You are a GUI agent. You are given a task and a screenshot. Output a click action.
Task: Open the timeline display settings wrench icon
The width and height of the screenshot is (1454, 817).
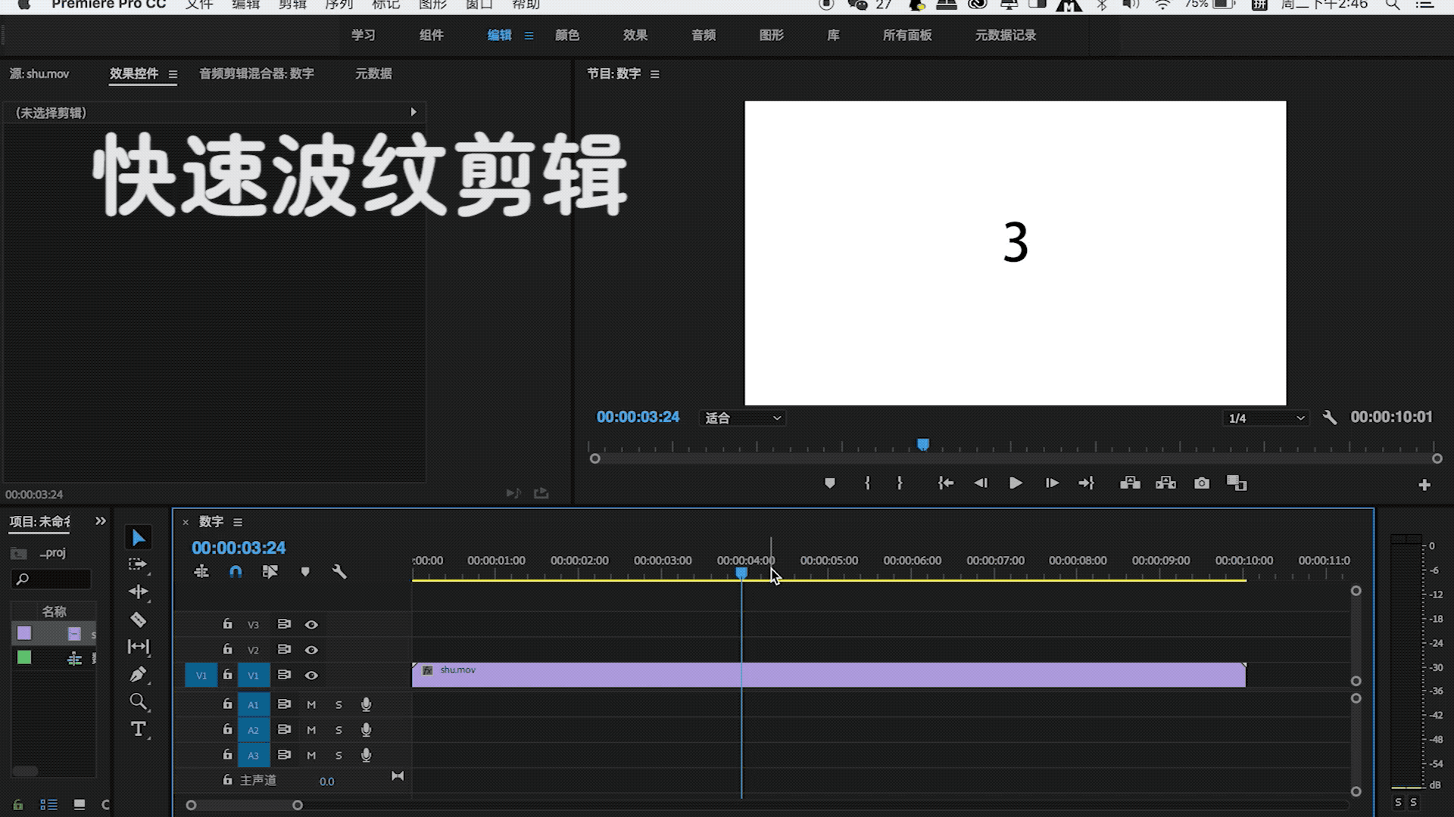(339, 572)
